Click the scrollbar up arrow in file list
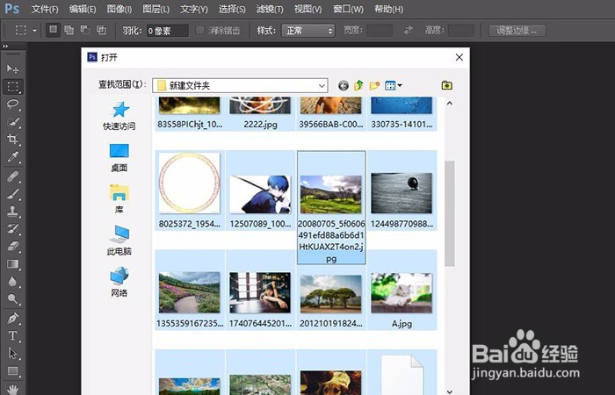Viewport: 615px width, 395px height. (450, 103)
